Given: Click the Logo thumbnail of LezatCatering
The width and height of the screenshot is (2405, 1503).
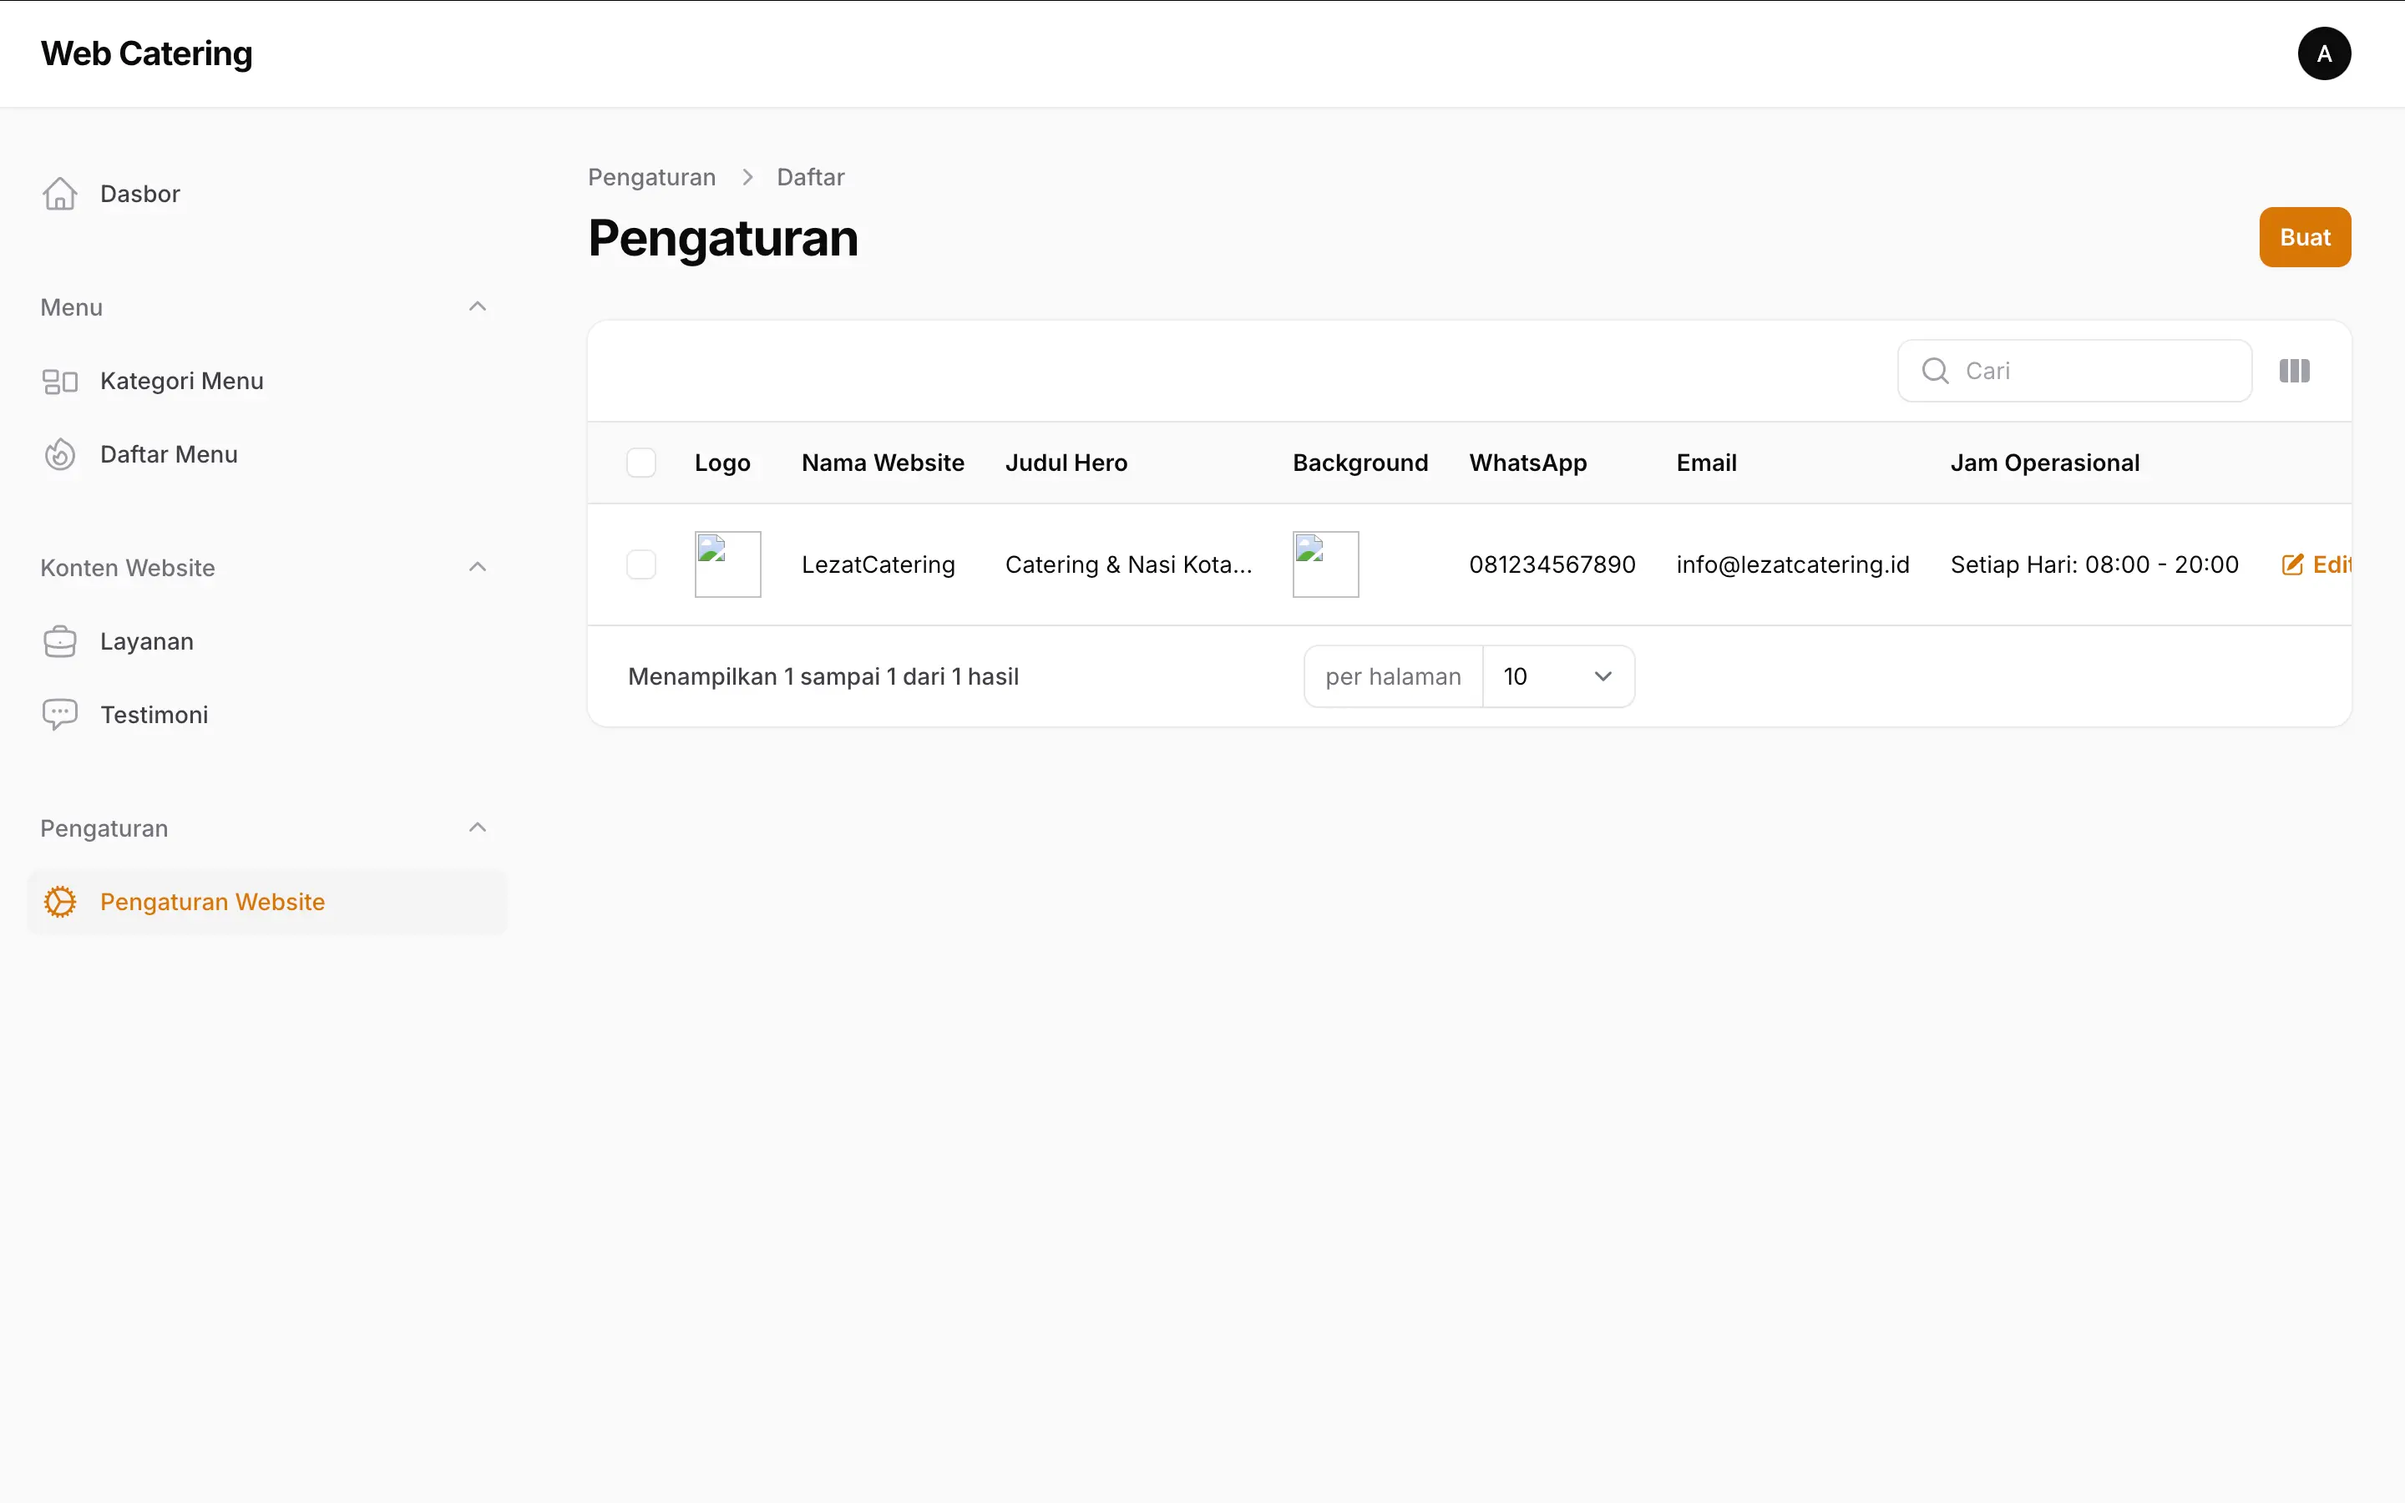Looking at the screenshot, I should [x=727, y=564].
